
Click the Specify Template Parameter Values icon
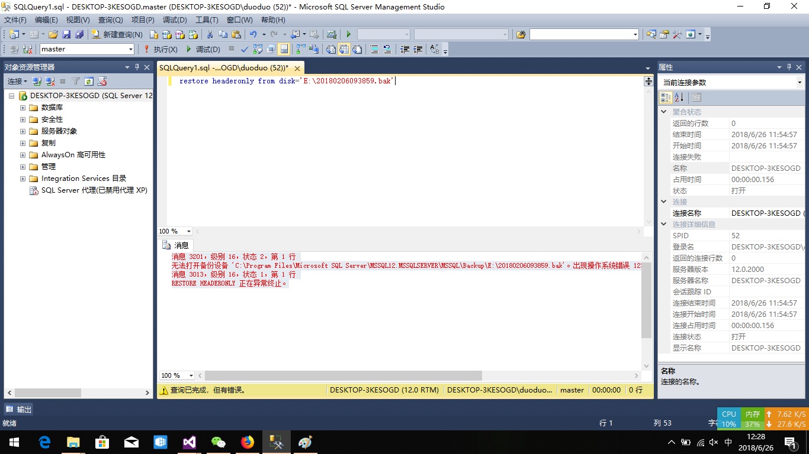(434, 49)
